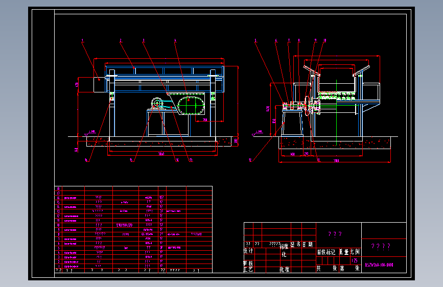
Task: Click the 工艺 label in the title block
Action: [248, 269]
